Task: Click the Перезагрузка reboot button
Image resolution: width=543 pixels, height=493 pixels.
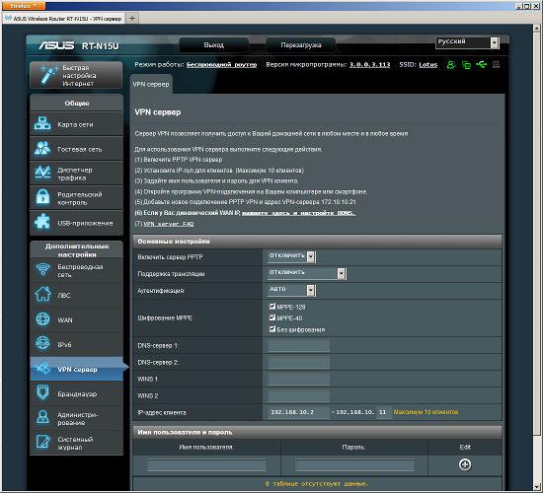Action: (x=300, y=45)
